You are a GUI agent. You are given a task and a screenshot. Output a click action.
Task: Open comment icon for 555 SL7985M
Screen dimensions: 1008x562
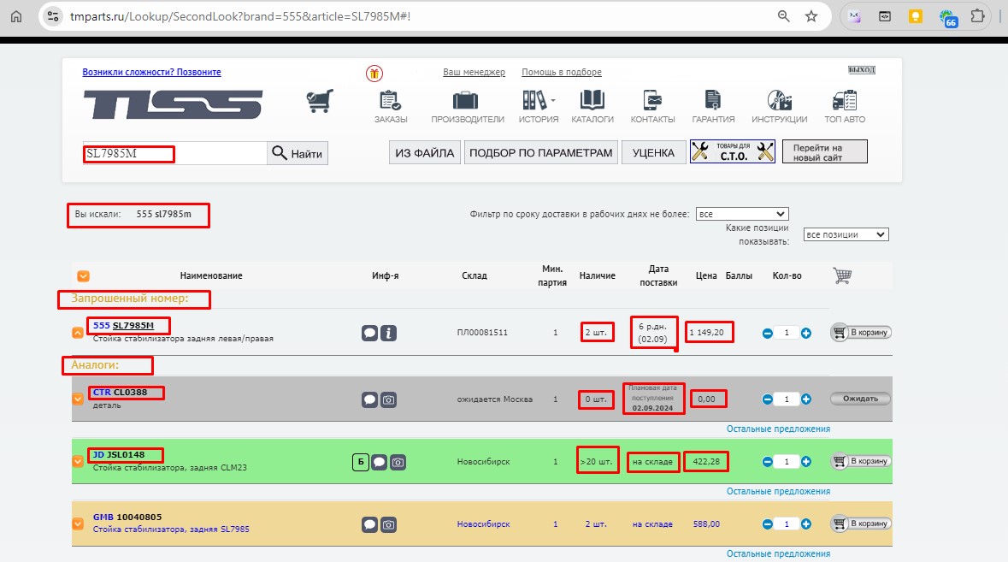(x=369, y=333)
